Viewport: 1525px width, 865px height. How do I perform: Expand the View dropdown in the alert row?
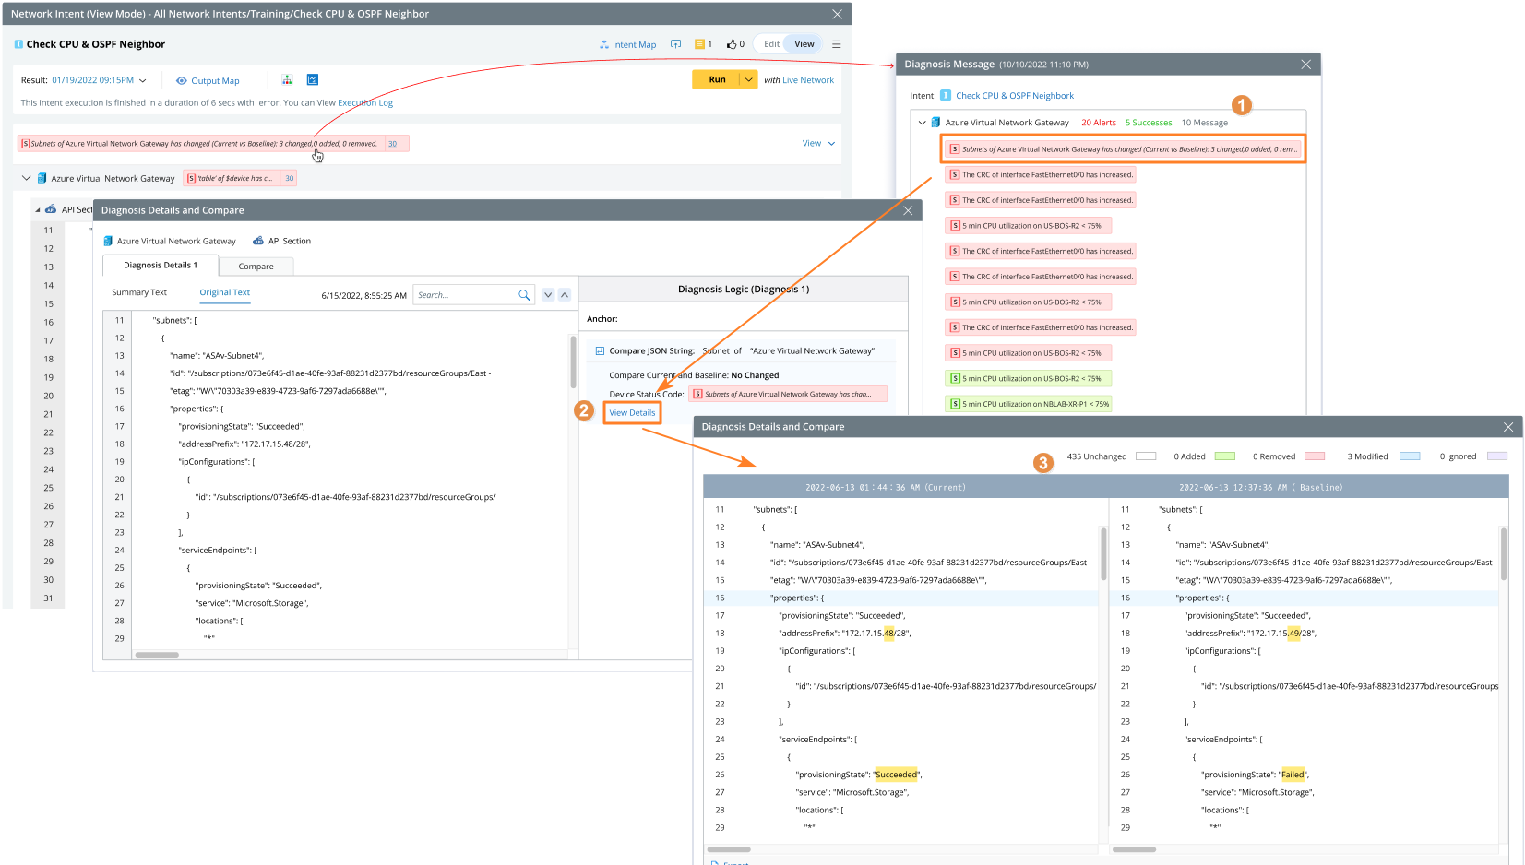818,143
